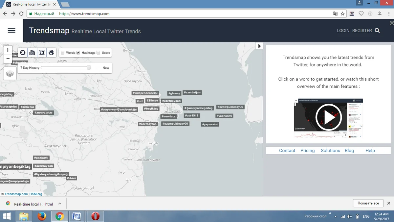
Task: Expand the downloaded file options chevron
Action: [x=60, y=204]
